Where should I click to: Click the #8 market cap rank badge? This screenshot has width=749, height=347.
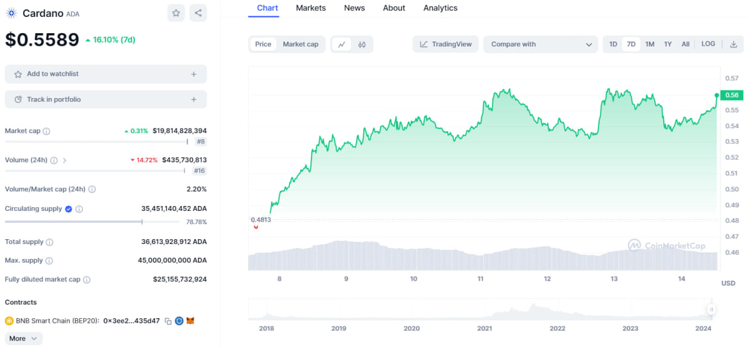(x=201, y=142)
